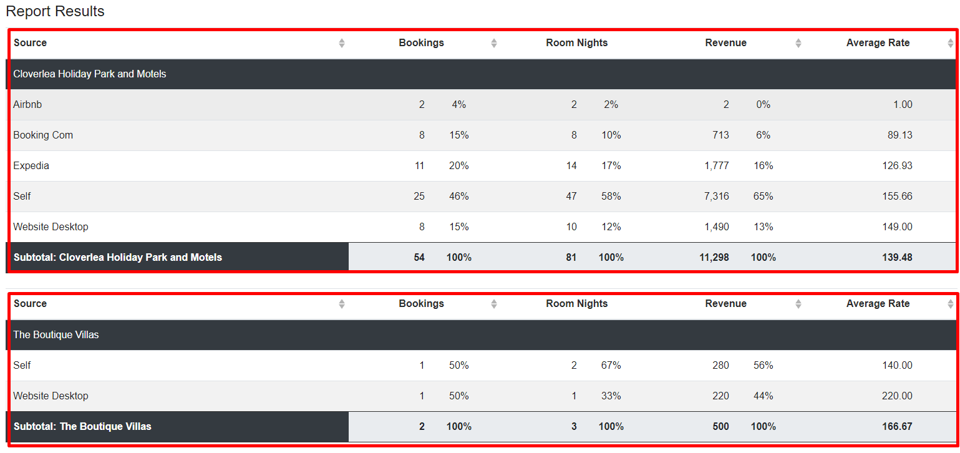Image resolution: width=960 pixels, height=453 pixels.
Task: Click the Expedia source row
Action: [x=482, y=166]
